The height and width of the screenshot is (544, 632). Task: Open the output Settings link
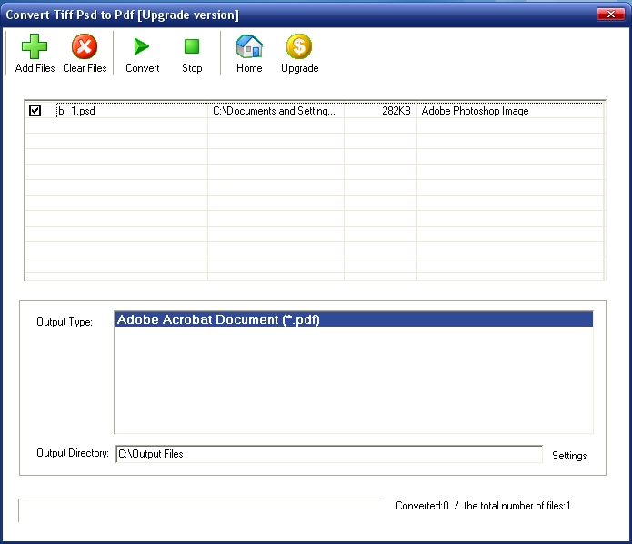tap(569, 456)
